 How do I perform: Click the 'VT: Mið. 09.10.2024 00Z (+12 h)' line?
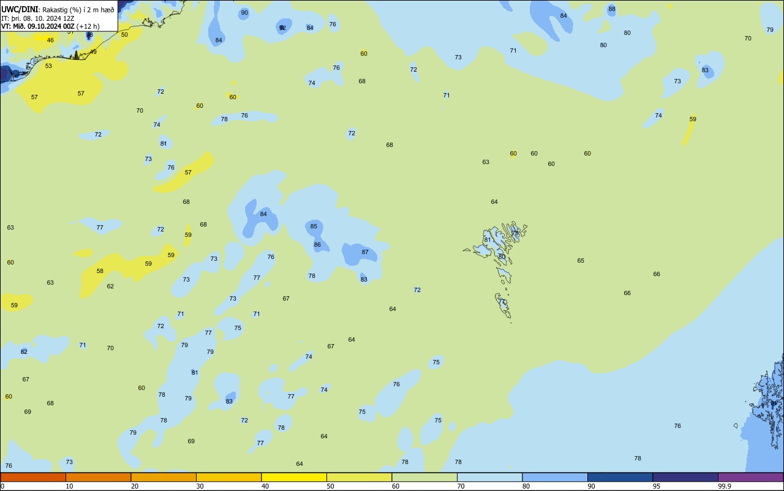pyautogui.click(x=50, y=26)
